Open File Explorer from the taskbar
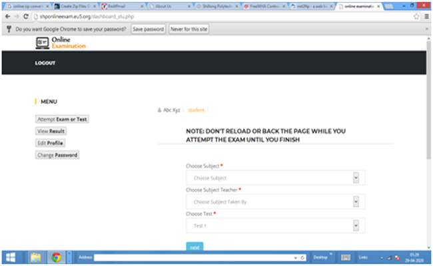 click(35, 257)
